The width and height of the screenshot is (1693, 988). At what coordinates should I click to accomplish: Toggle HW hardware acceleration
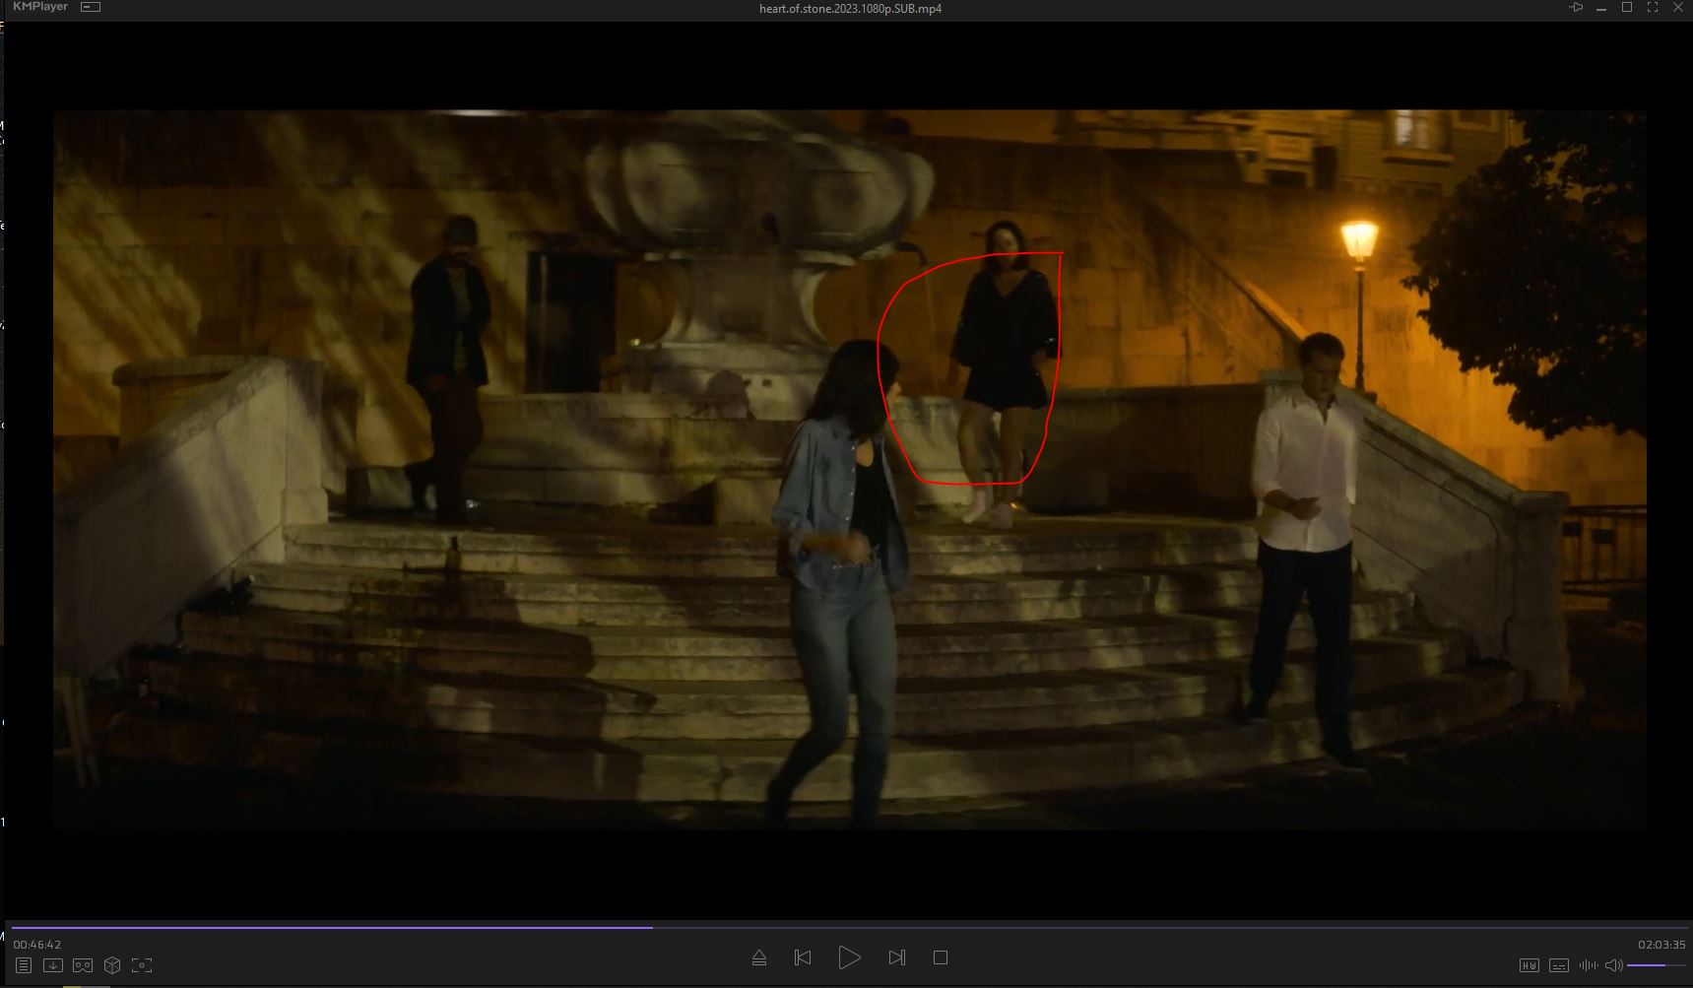click(x=1529, y=965)
